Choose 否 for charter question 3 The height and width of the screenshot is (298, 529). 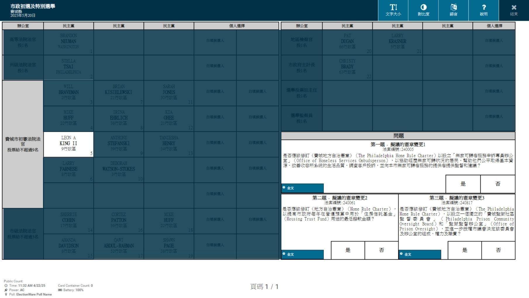[498, 250]
